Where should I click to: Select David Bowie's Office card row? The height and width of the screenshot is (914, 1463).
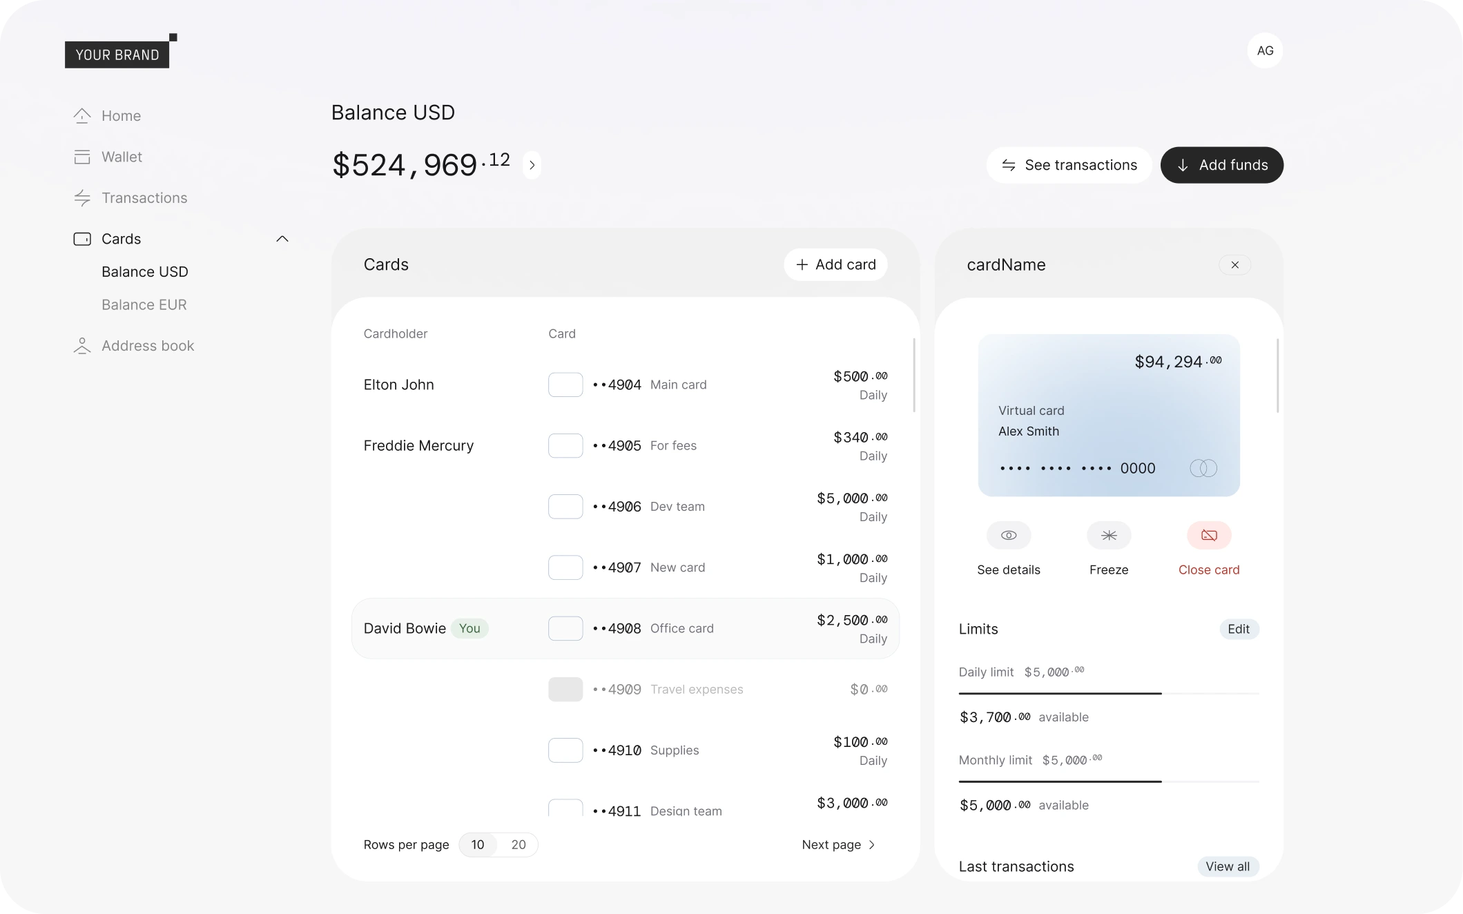pyautogui.click(x=625, y=628)
